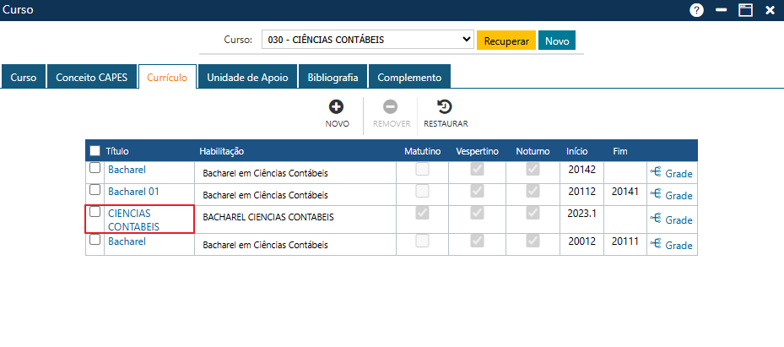This screenshot has height=347, width=784.
Task: Click the Título column header
Action: tap(117, 151)
